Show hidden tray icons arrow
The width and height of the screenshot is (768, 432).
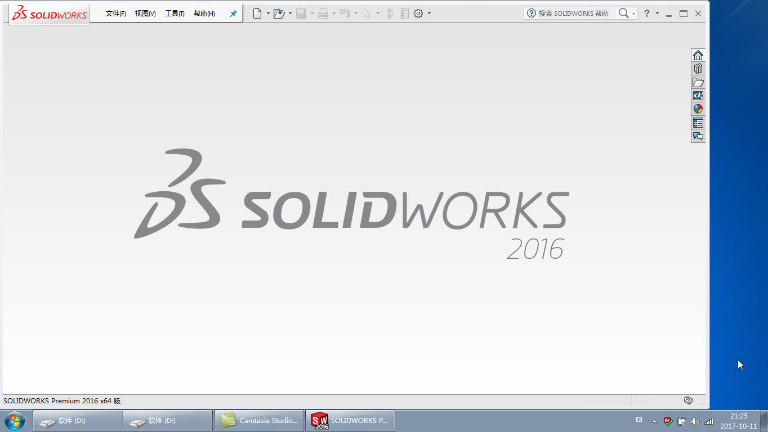[x=654, y=421]
